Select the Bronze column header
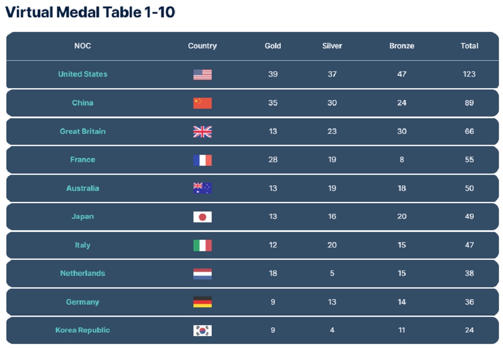 point(401,46)
